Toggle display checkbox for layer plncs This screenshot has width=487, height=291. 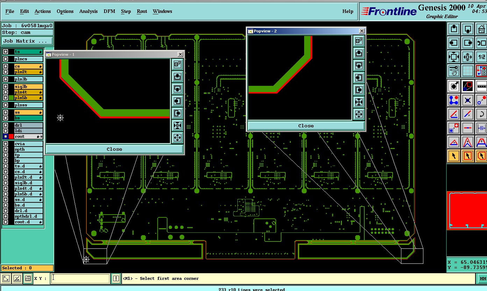tap(6, 59)
